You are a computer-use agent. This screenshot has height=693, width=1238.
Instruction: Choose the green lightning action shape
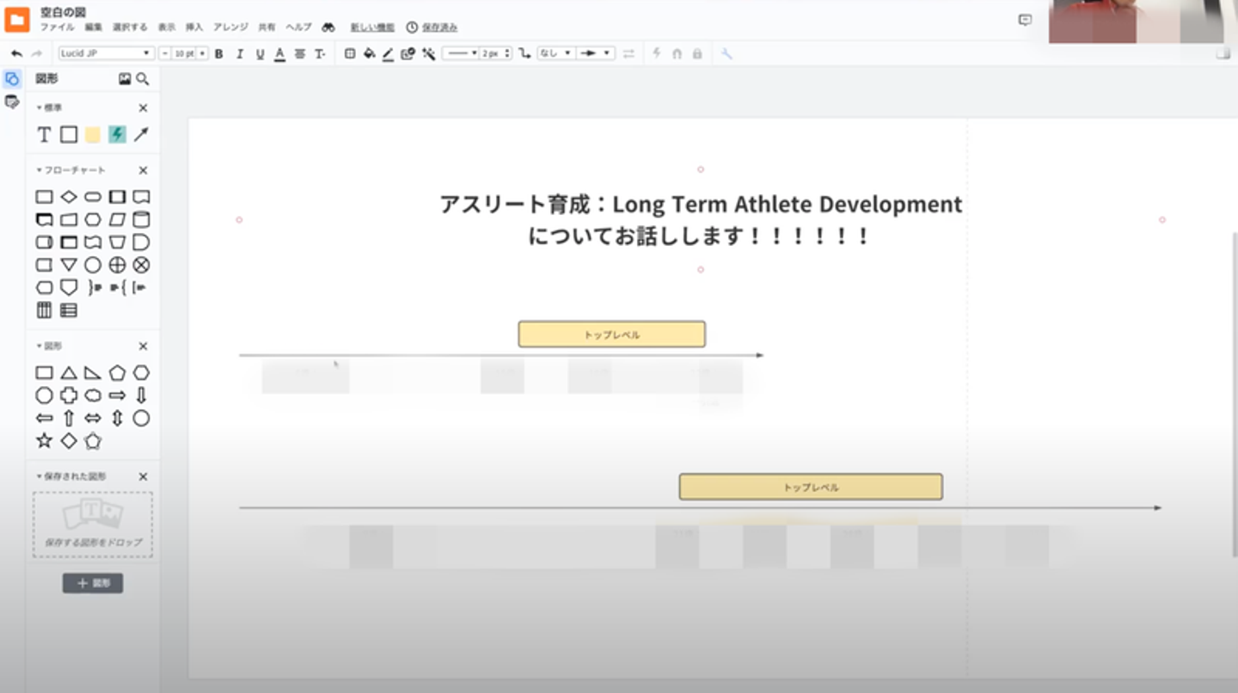point(117,134)
